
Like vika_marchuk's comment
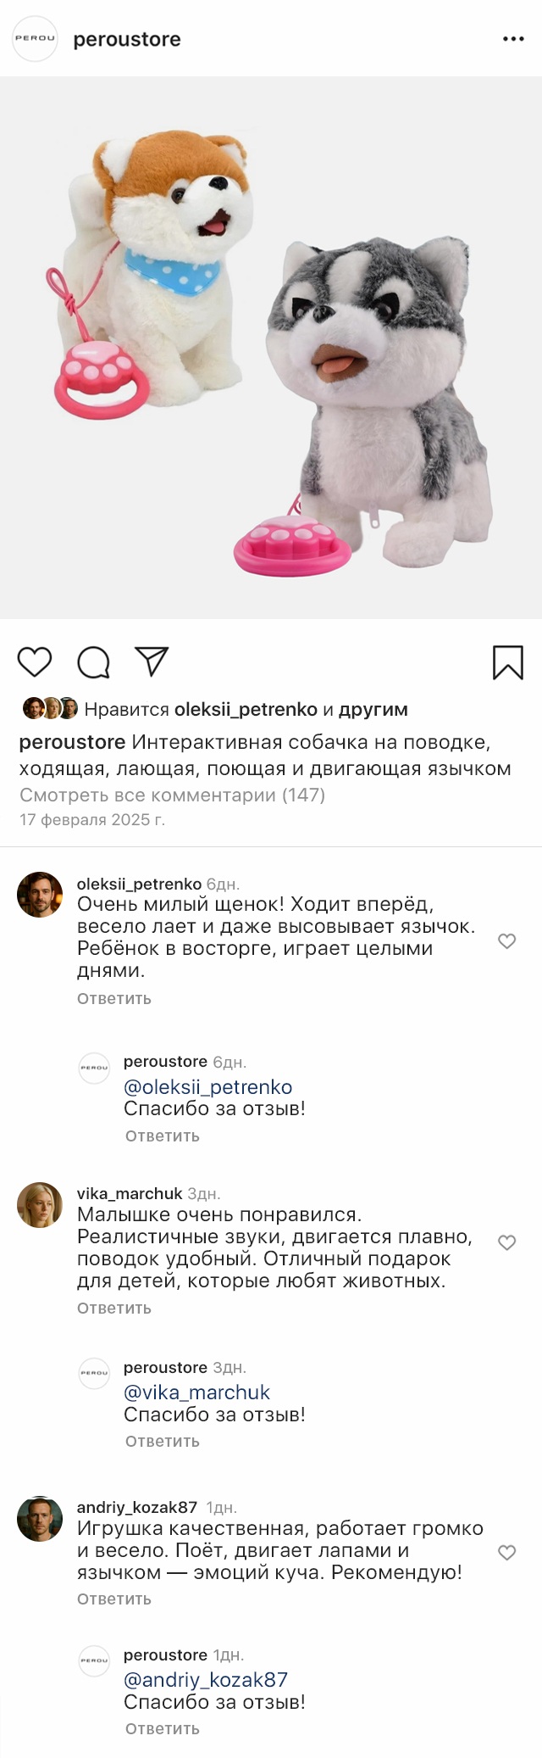(x=506, y=1242)
